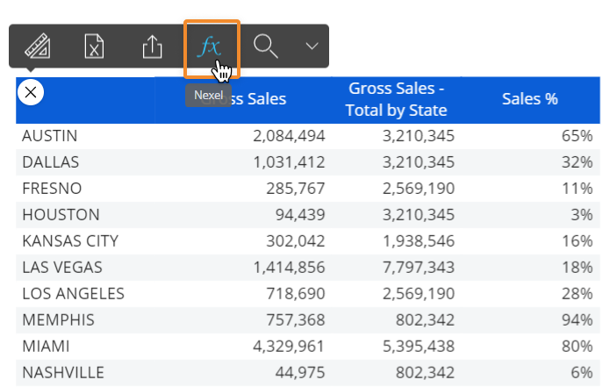The image size is (610, 387).
Task: Click the share/upload arrow icon
Action: click(152, 47)
